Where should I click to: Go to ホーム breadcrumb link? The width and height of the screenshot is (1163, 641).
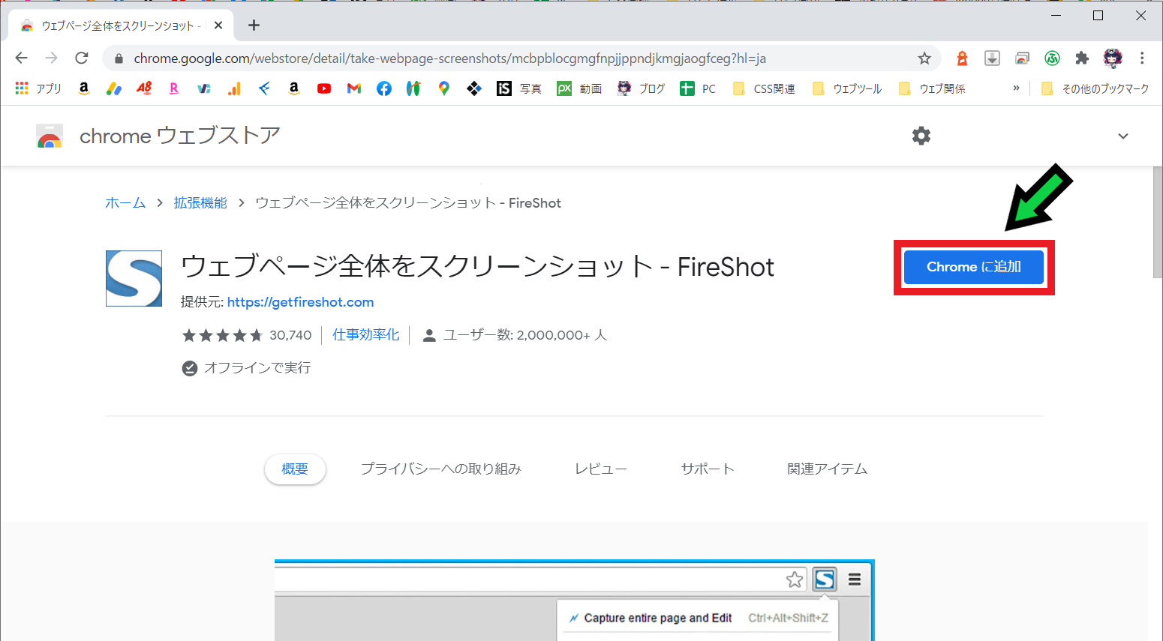point(125,203)
